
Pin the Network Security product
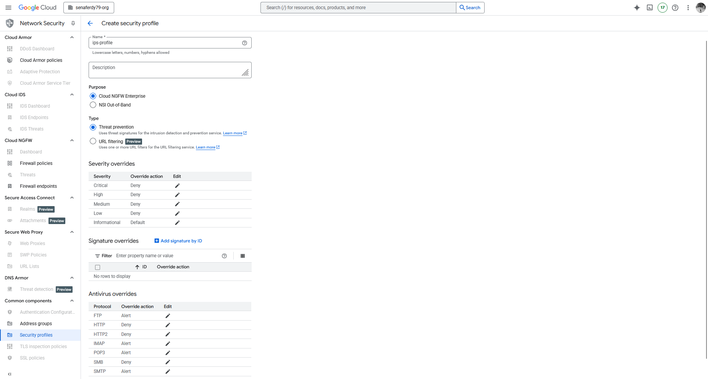73,23
